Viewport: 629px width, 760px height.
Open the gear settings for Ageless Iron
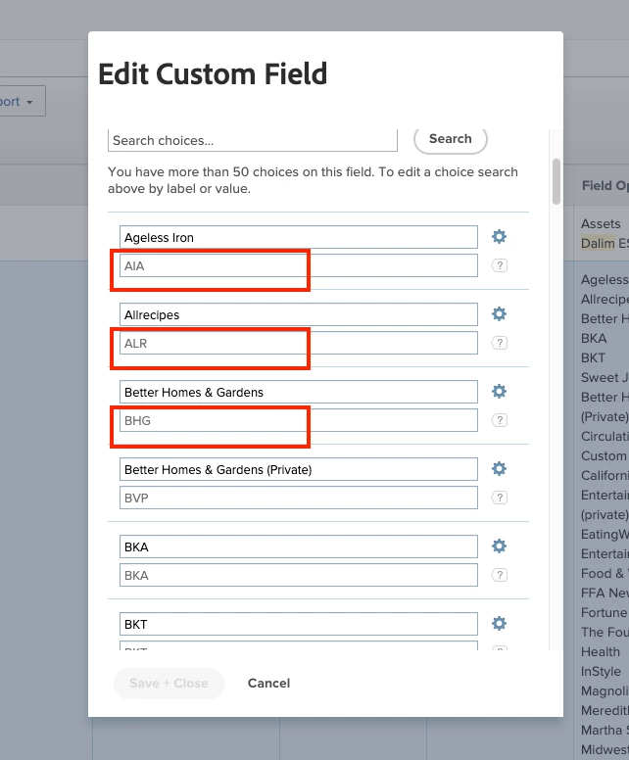499,237
